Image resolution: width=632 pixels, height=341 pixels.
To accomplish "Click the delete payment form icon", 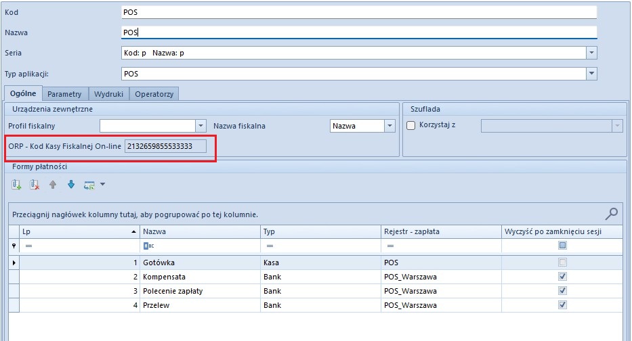I will 35,184.
